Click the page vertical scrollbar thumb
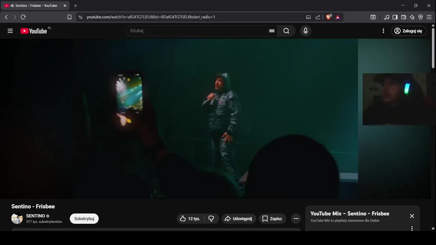 (x=433, y=48)
